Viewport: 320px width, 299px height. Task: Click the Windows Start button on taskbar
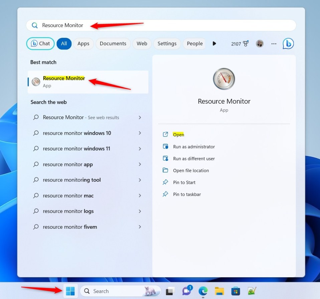(x=70, y=291)
